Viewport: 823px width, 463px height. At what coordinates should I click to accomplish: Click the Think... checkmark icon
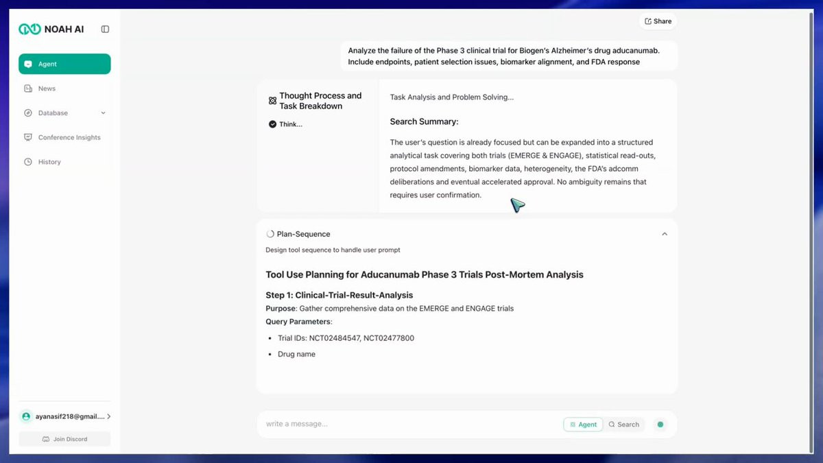click(x=272, y=124)
